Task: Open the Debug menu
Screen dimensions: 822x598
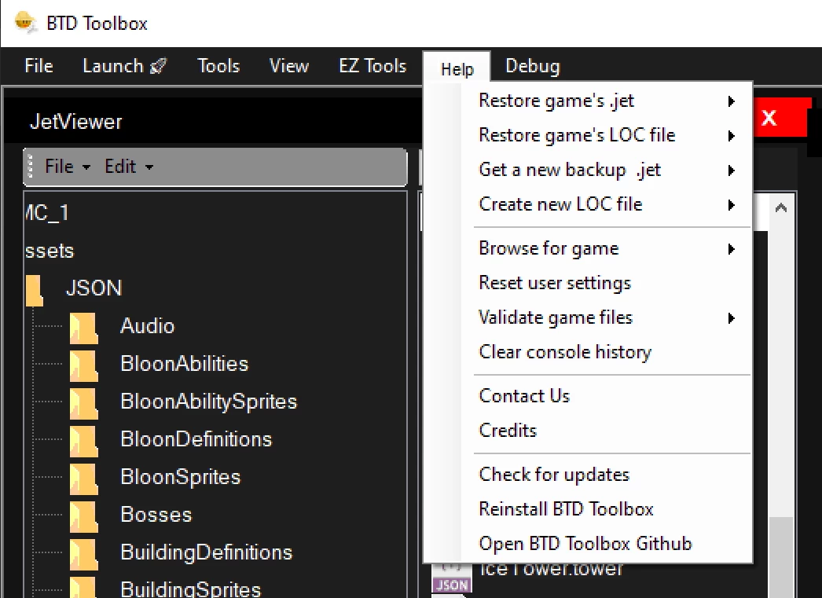Action: [533, 66]
